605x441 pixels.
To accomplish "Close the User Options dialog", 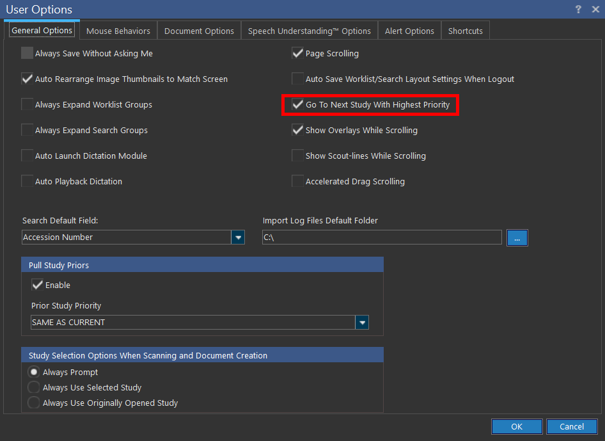I will tap(595, 9).
